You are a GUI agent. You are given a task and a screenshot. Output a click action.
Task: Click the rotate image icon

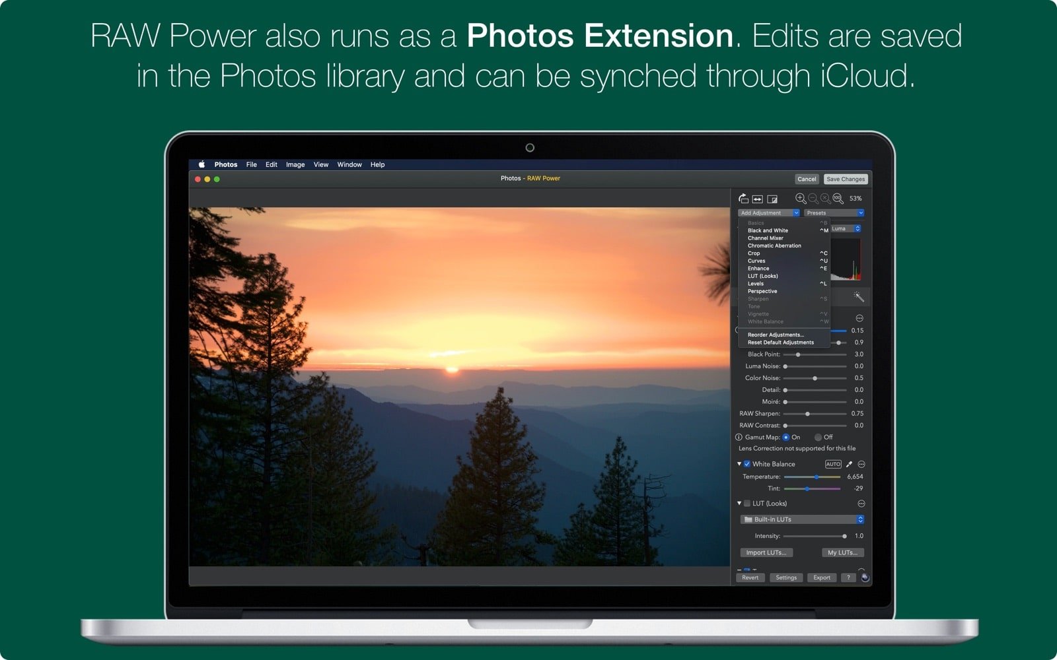tap(743, 198)
